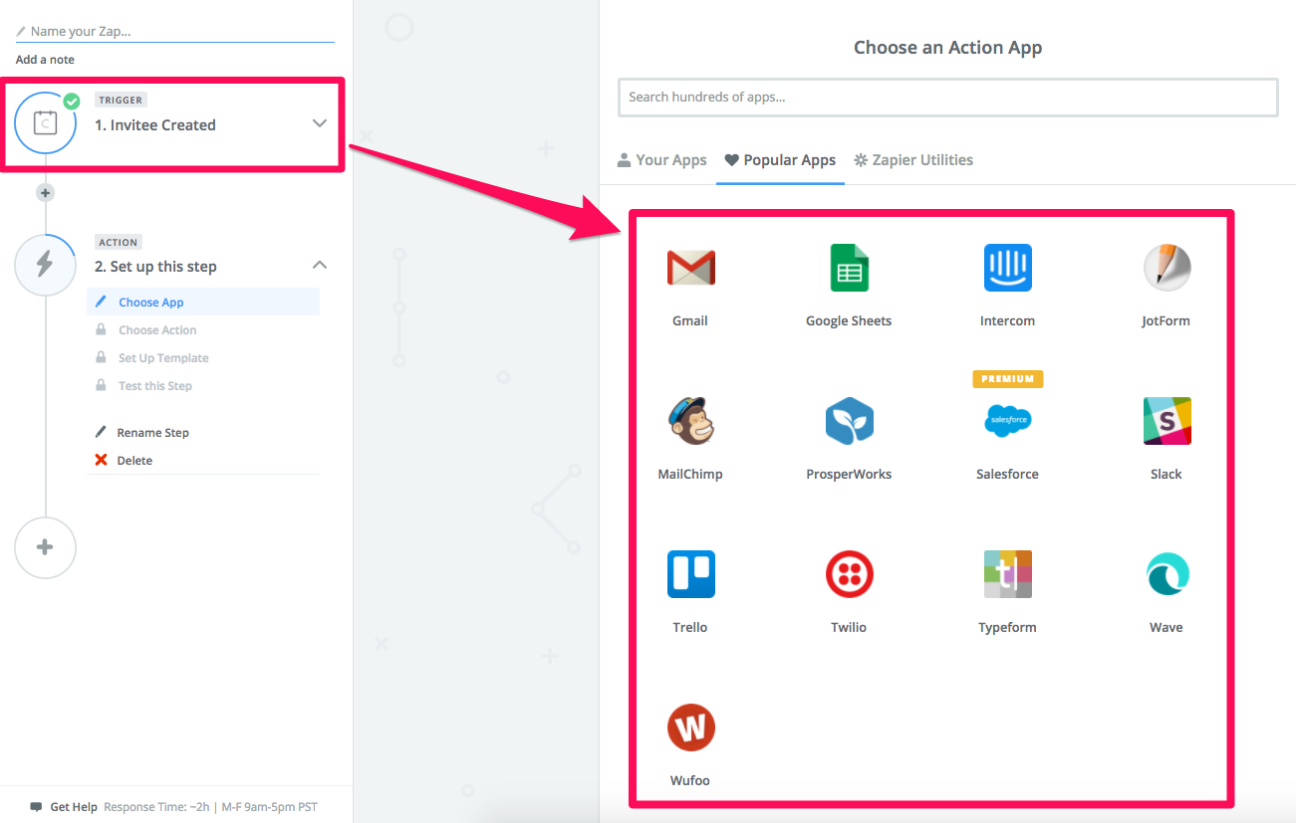Click the red X Delete icon
Viewport: 1296px width, 823px height.
(101, 461)
